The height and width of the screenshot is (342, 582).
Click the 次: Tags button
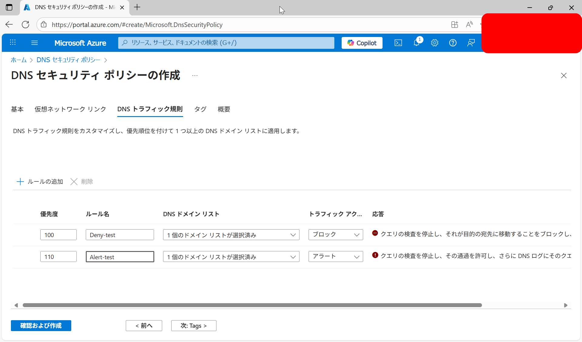tap(193, 326)
